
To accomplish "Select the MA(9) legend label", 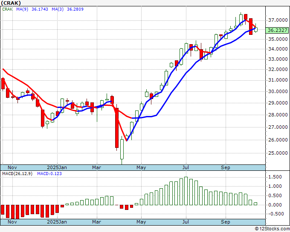I will pyautogui.click(x=22, y=9).
